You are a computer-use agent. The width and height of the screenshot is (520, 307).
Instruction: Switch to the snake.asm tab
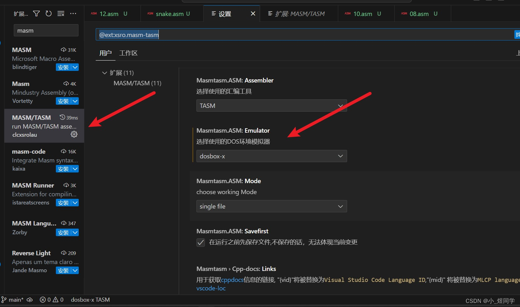point(172,14)
